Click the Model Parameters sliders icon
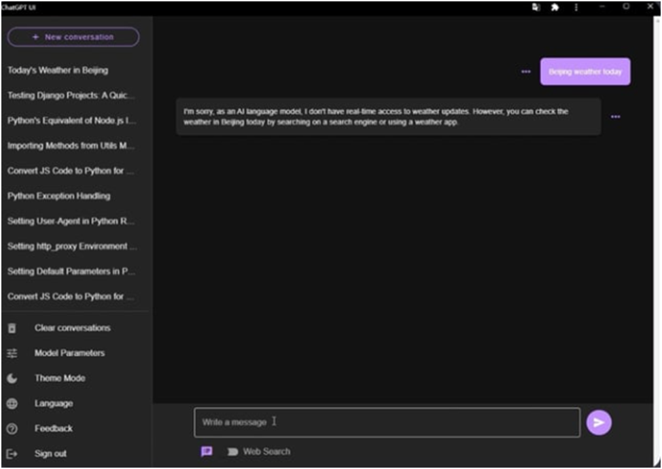The width and height of the screenshot is (662, 469). click(x=12, y=353)
